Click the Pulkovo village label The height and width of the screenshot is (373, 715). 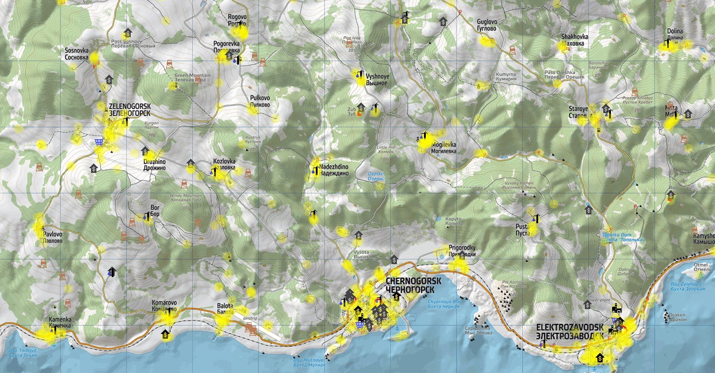tap(260, 101)
